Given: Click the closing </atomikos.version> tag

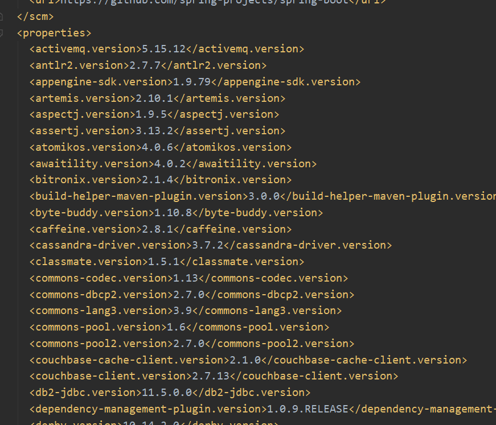Looking at the screenshot, I should coord(232,147).
